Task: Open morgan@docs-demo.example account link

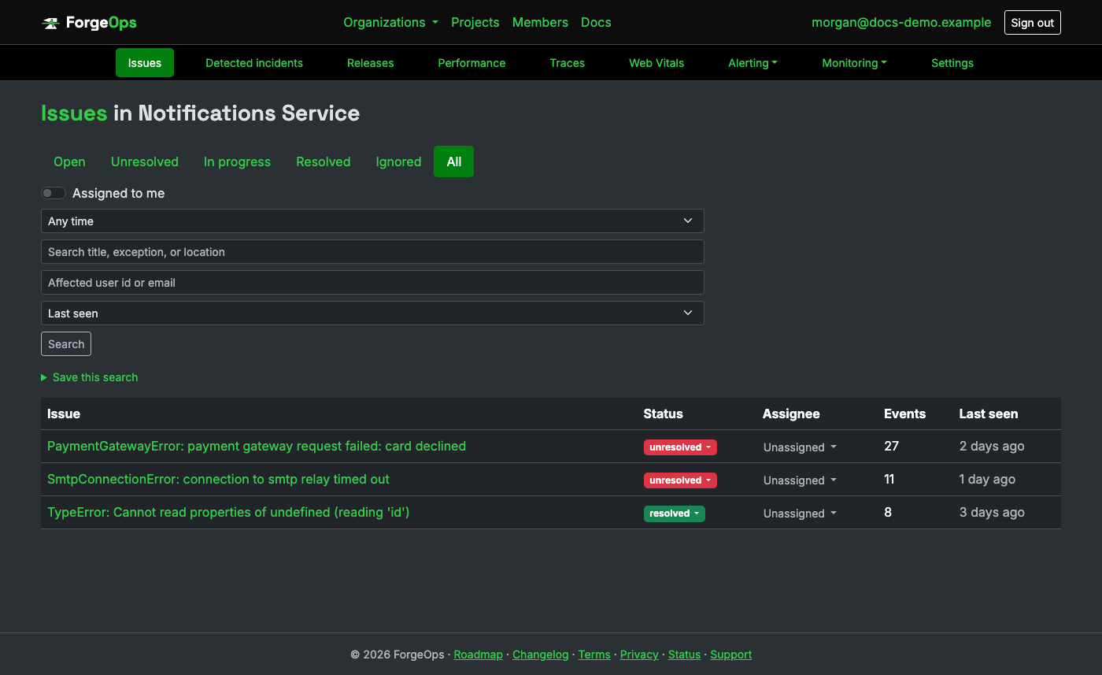Action: (x=901, y=22)
